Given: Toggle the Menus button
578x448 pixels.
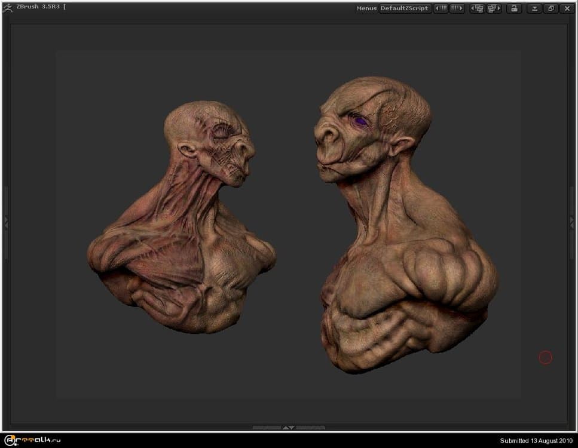Looking at the screenshot, I should 366,8.
